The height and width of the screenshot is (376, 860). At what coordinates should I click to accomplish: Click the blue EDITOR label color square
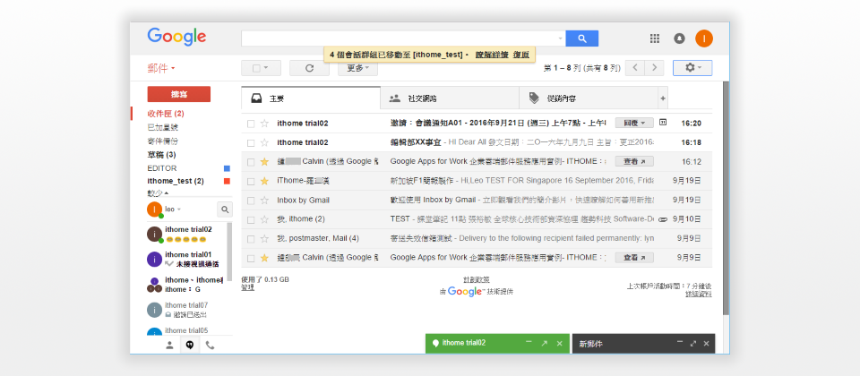[x=227, y=168]
